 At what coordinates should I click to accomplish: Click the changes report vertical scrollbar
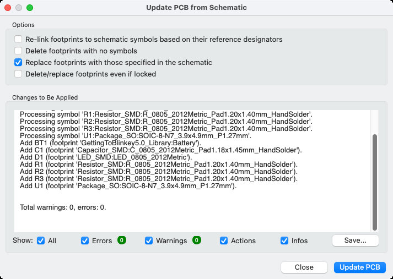point(375,182)
